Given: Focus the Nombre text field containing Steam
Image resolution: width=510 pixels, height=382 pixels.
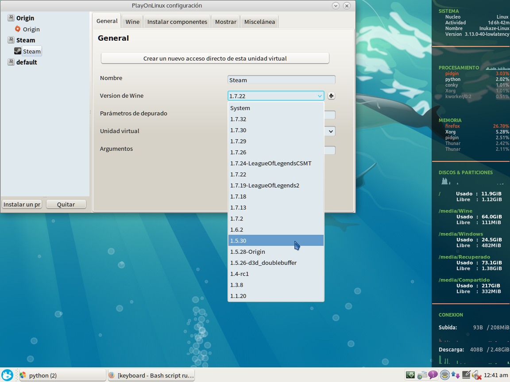Looking at the screenshot, I should point(282,80).
